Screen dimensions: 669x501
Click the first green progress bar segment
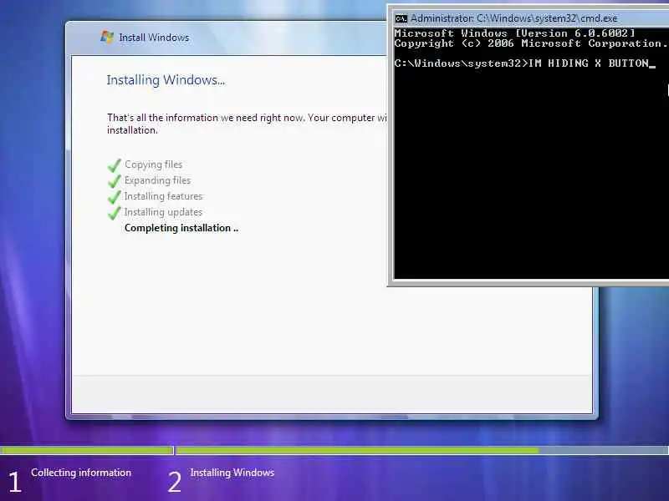point(86,450)
